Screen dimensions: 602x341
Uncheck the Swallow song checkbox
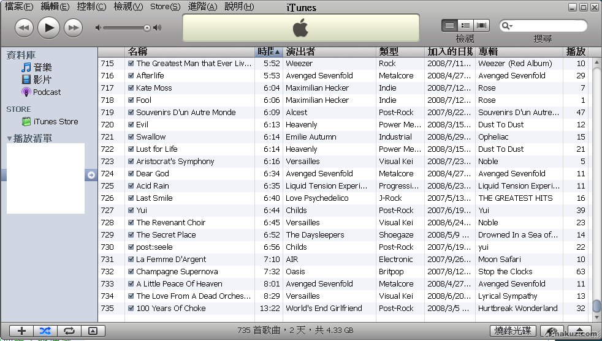click(131, 137)
